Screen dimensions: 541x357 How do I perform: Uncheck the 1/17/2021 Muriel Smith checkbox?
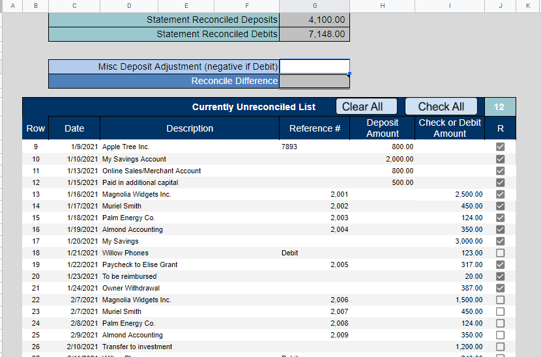coord(500,206)
